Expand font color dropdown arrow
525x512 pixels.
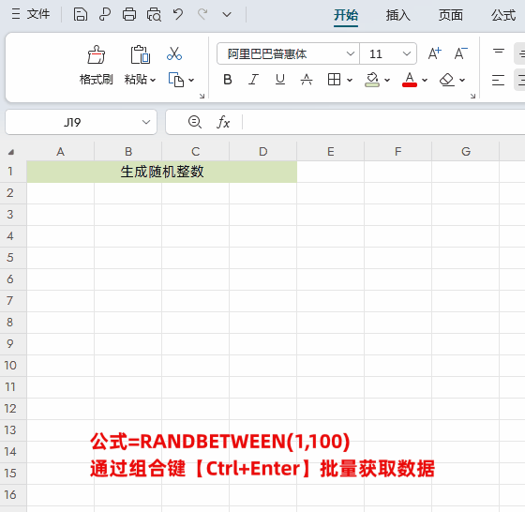(x=425, y=80)
